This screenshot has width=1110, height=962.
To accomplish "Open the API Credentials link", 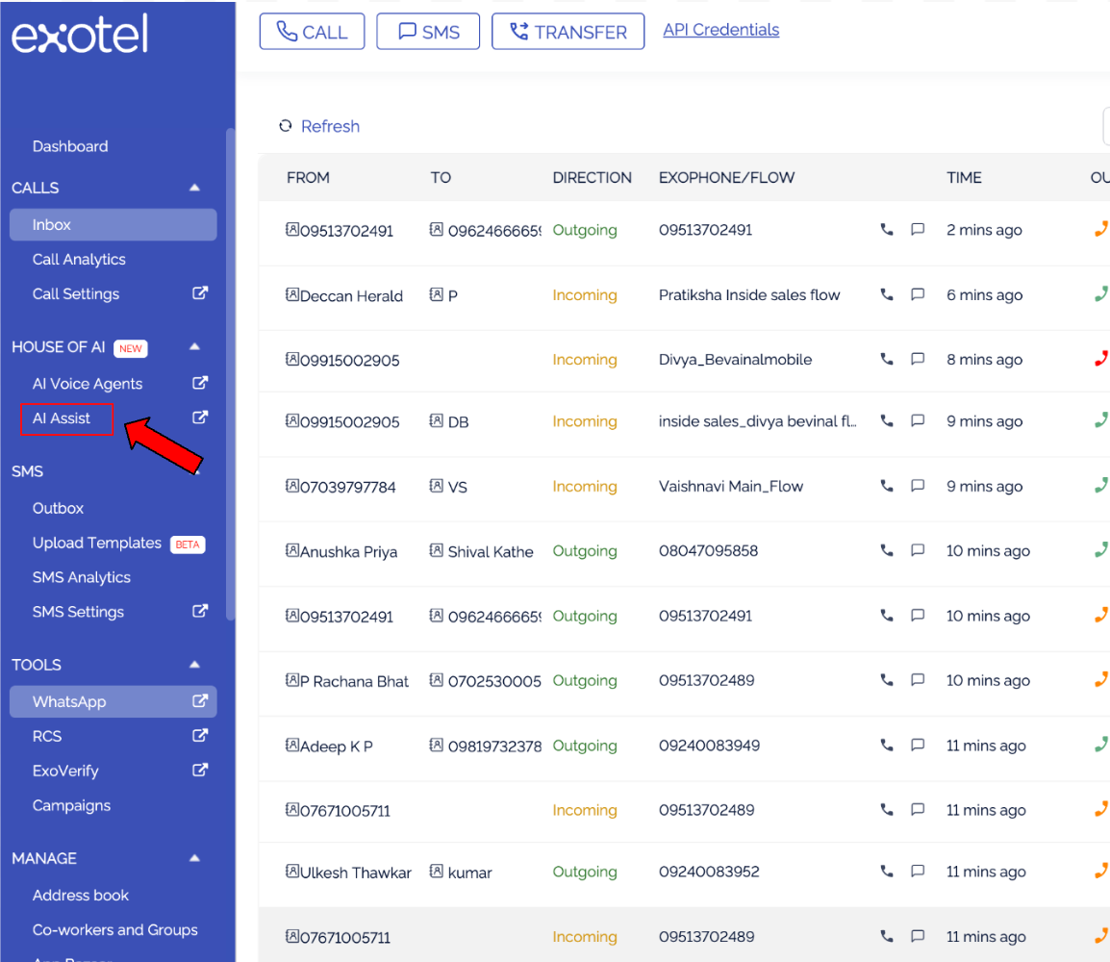I will pyautogui.click(x=721, y=30).
